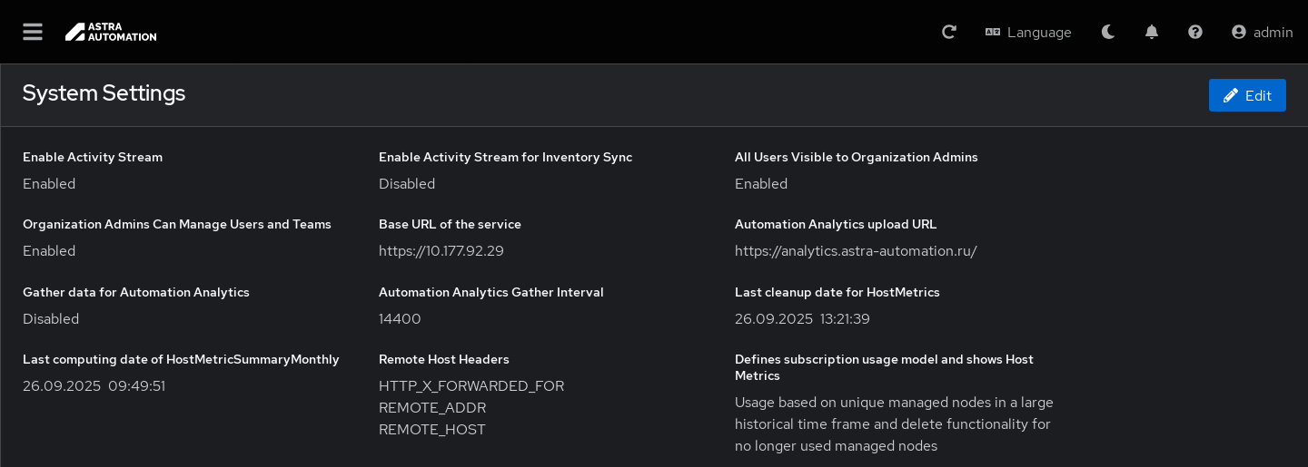The width and height of the screenshot is (1308, 467).
Task: Select the REMOTE_HOST header entry
Action: [432, 430]
